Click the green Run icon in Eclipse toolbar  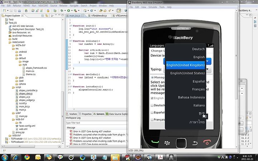(x=68, y=11)
